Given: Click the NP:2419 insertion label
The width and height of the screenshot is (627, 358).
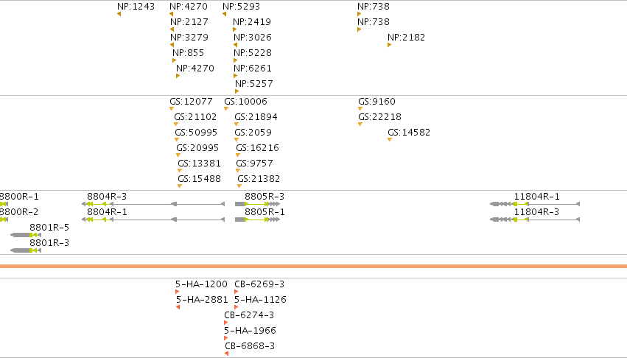Looking at the screenshot, I should point(252,22).
